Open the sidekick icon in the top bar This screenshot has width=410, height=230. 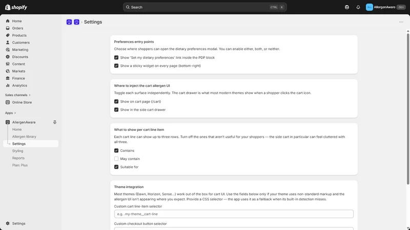pos(347,7)
